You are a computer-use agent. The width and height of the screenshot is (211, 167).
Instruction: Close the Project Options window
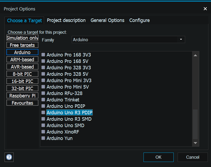click(x=205, y=9)
